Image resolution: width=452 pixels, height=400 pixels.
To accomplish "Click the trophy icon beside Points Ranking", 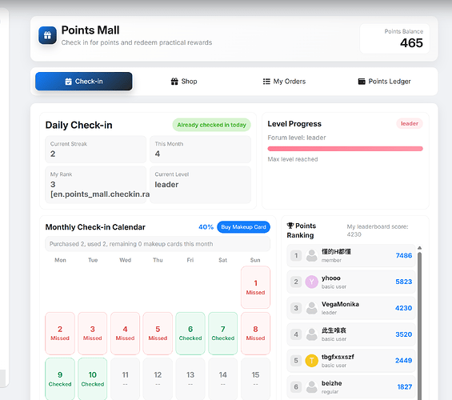I will point(290,226).
